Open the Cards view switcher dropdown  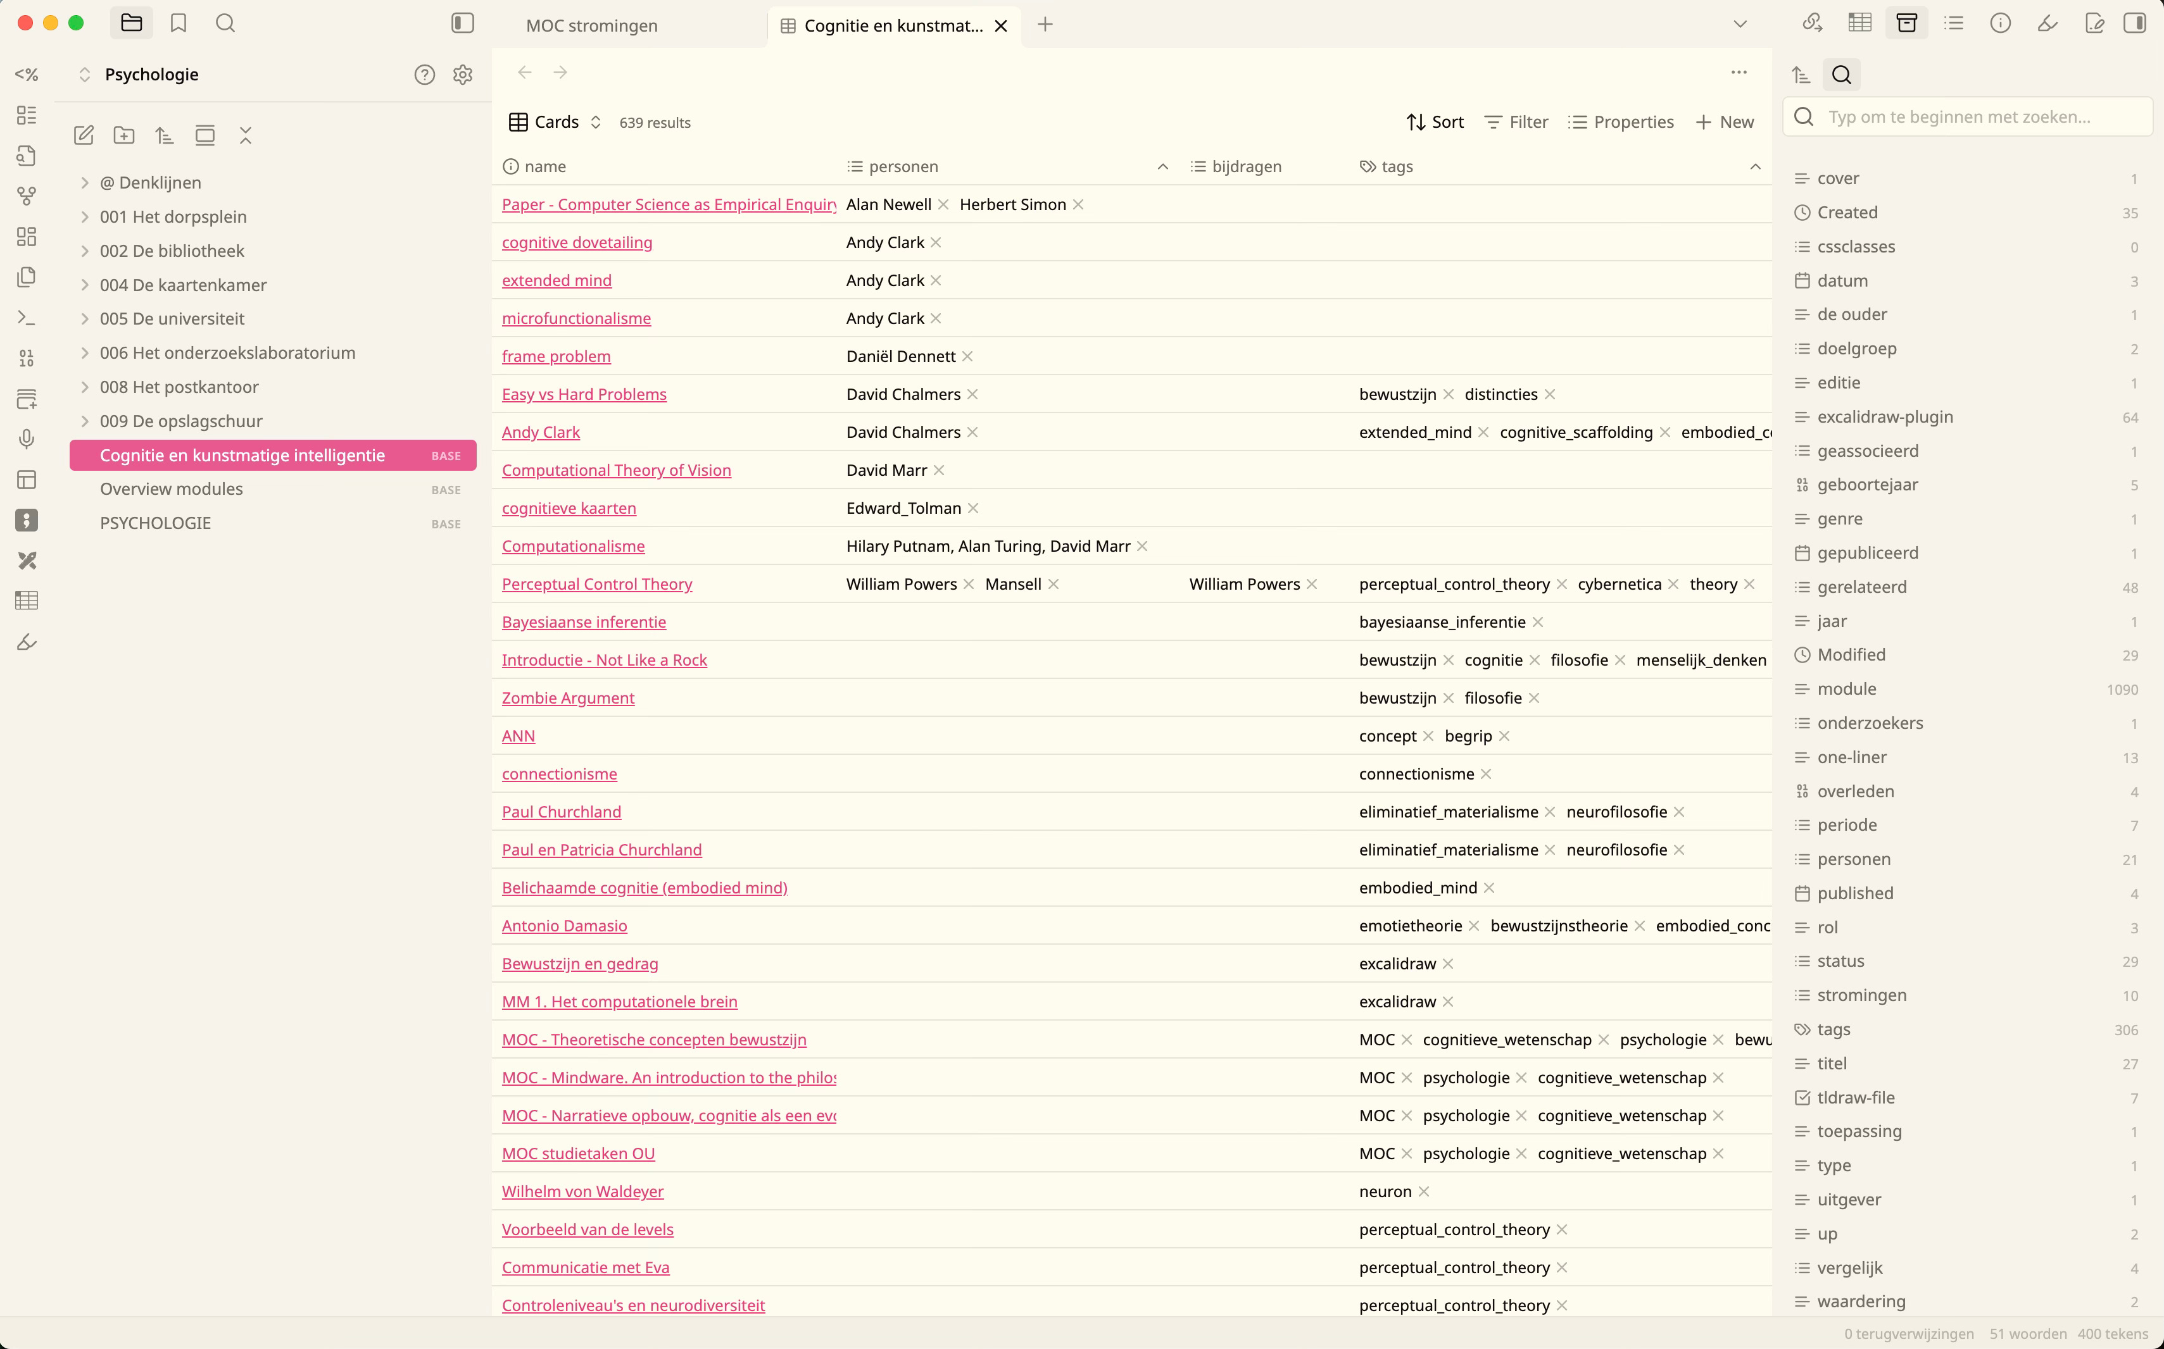point(555,122)
